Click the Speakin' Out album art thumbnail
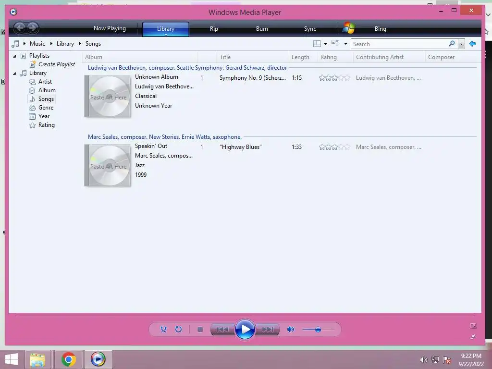Screen dimensions: 492x369 point(108,165)
